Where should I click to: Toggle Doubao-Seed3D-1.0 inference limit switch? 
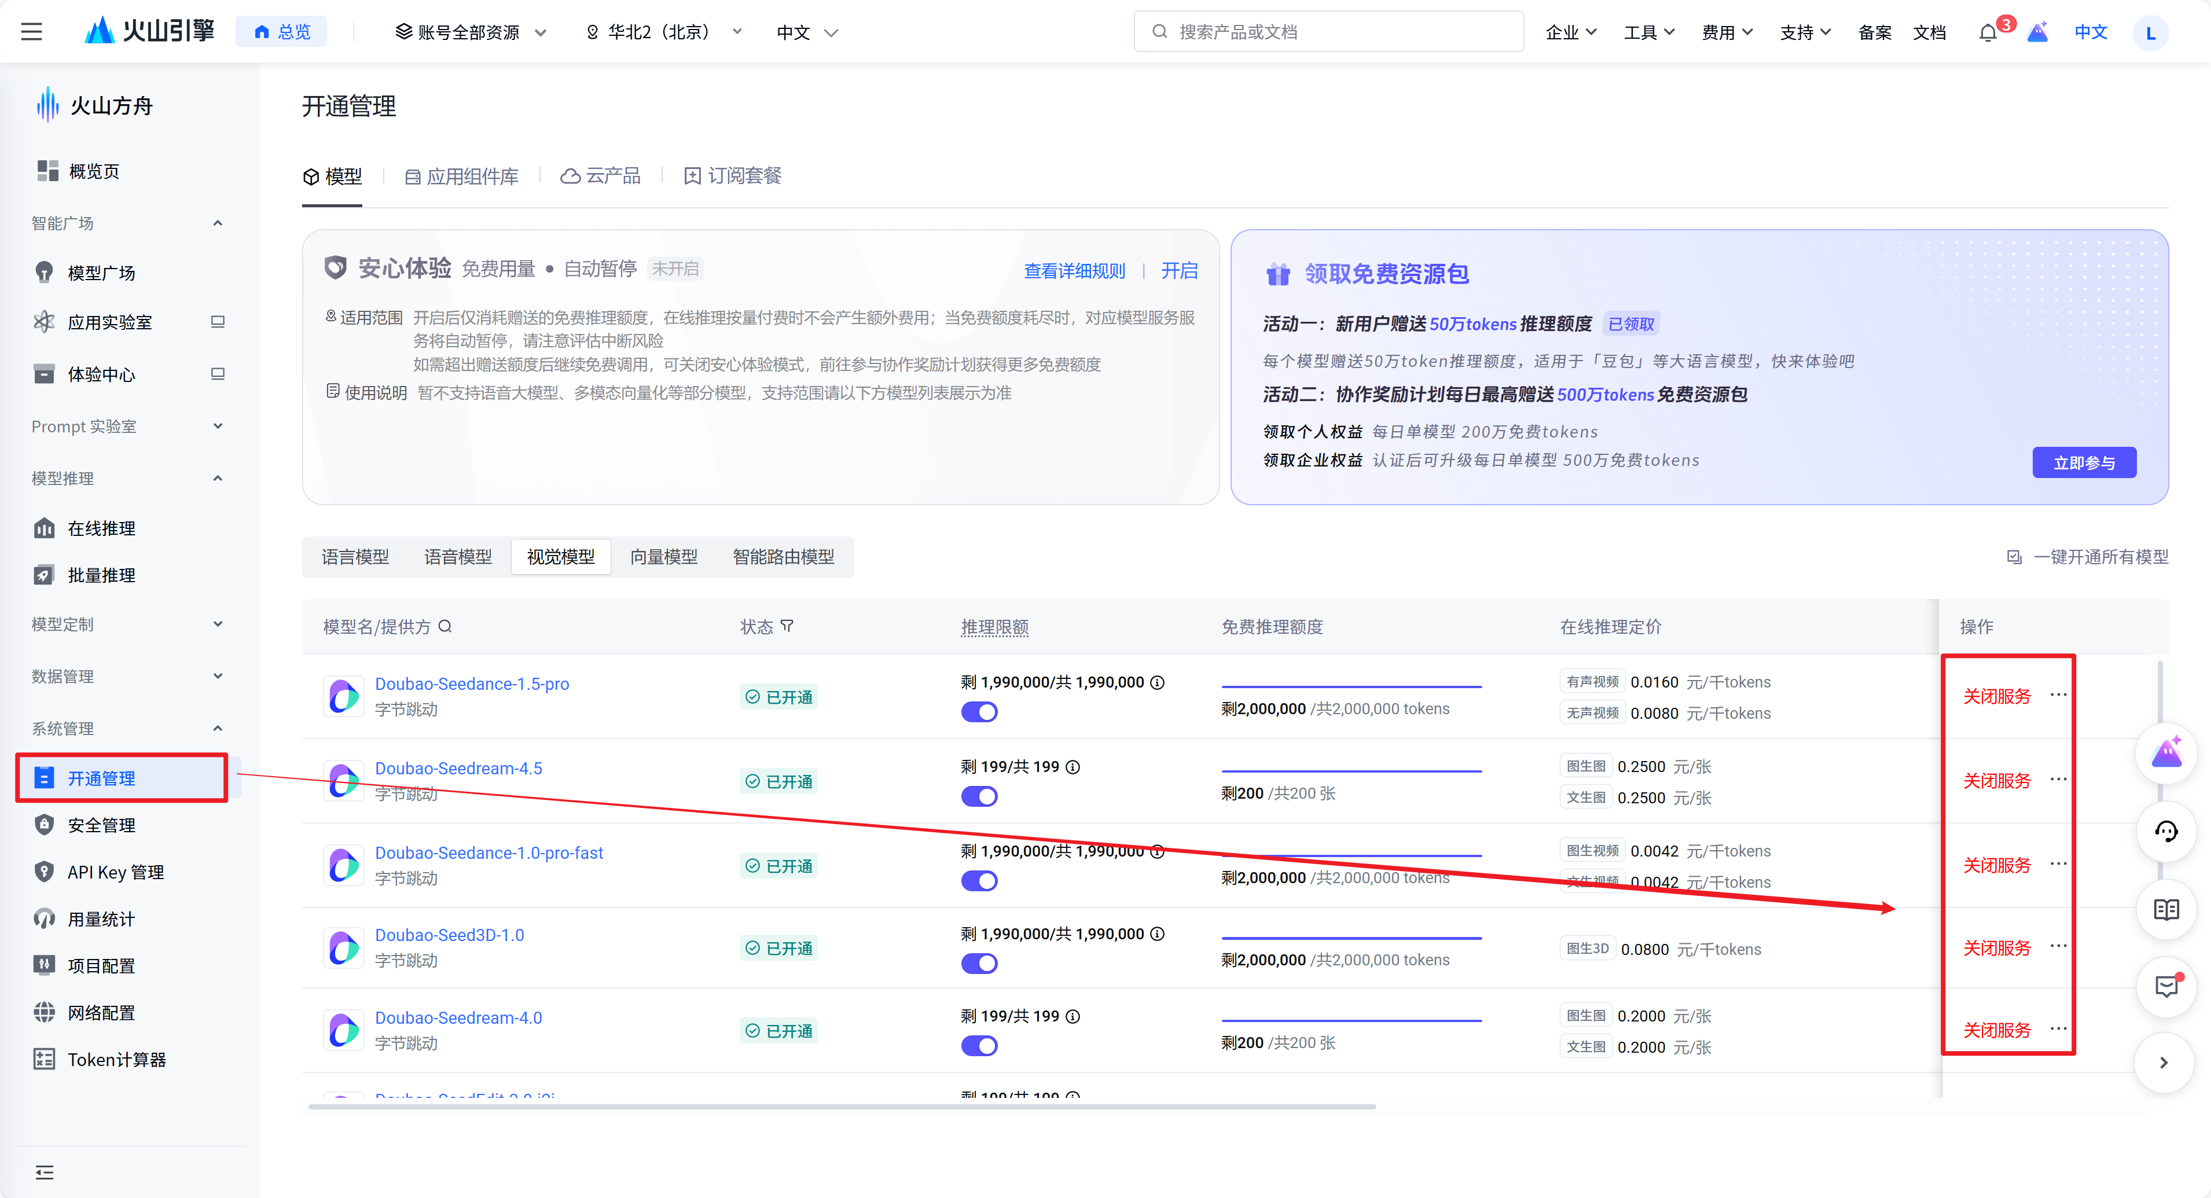tap(979, 963)
